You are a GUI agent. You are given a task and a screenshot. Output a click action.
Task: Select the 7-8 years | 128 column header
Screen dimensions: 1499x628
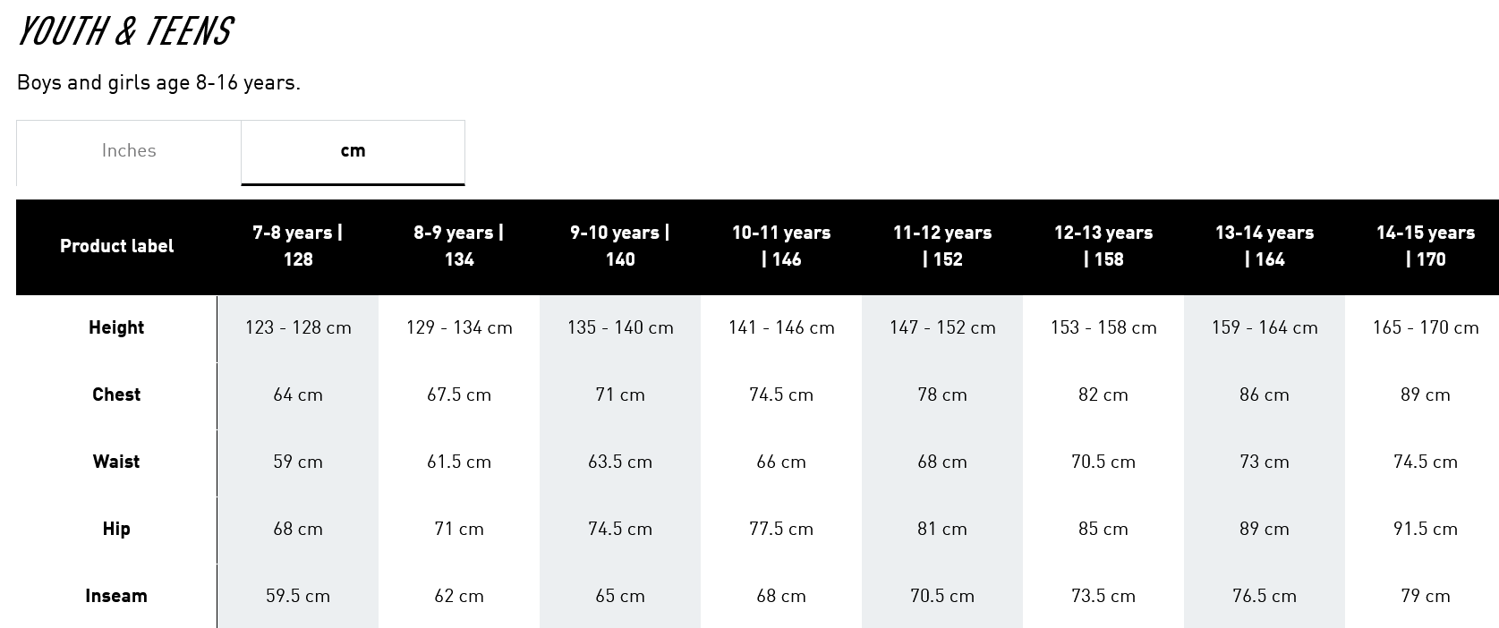(298, 246)
